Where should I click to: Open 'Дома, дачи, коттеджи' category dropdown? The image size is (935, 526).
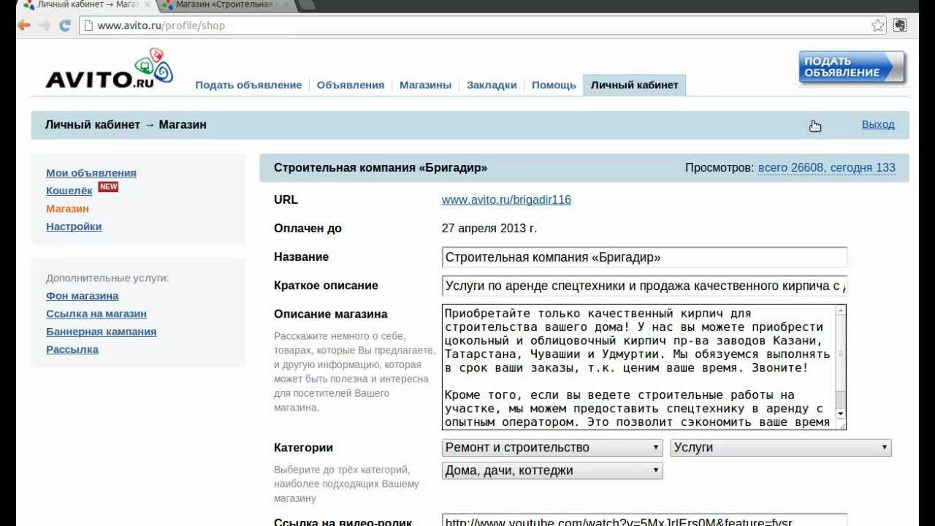coord(552,470)
